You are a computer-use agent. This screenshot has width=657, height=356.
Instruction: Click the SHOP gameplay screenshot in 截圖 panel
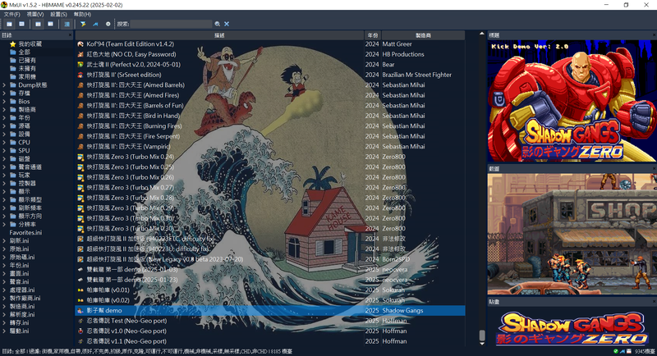572,235
